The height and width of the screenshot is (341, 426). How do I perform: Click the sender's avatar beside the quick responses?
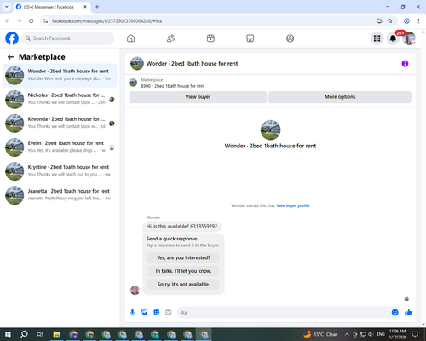click(x=135, y=291)
